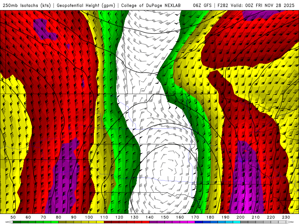299x224 pixels.
Task: Select the 90 value on the color scale
Action: tap(74, 217)
